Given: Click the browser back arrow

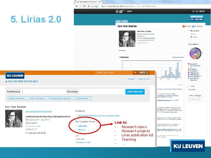Looking at the screenshot, I should pos(77,6).
